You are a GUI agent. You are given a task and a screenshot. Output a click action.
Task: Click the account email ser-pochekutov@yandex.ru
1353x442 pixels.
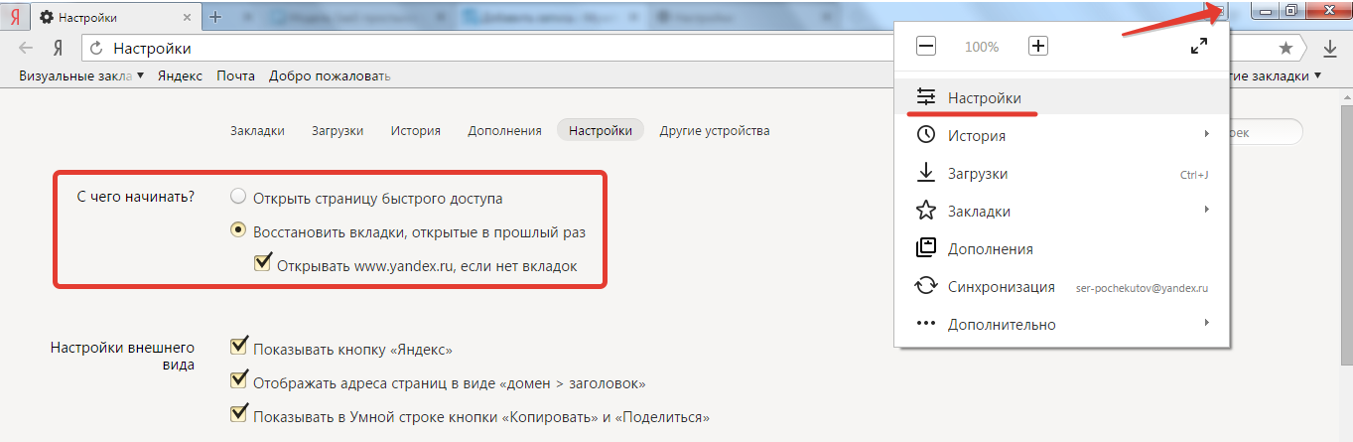pos(1142,287)
